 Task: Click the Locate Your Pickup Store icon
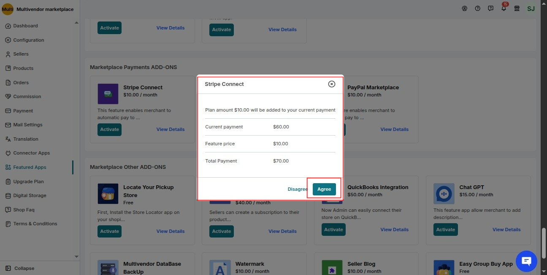coord(108,194)
